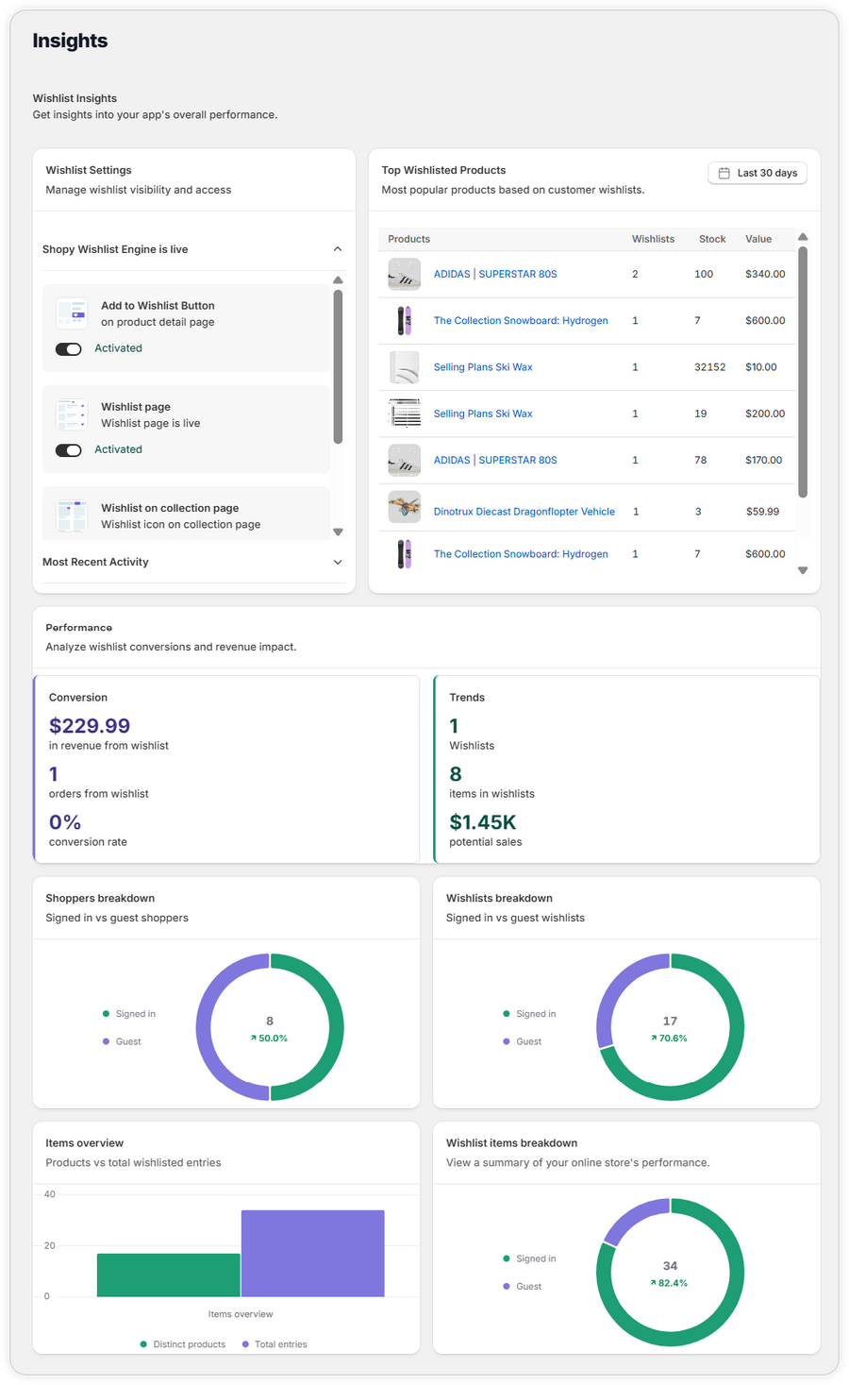
Task: Click the Wishlist on collection page title
Action: tap(170, 508)
